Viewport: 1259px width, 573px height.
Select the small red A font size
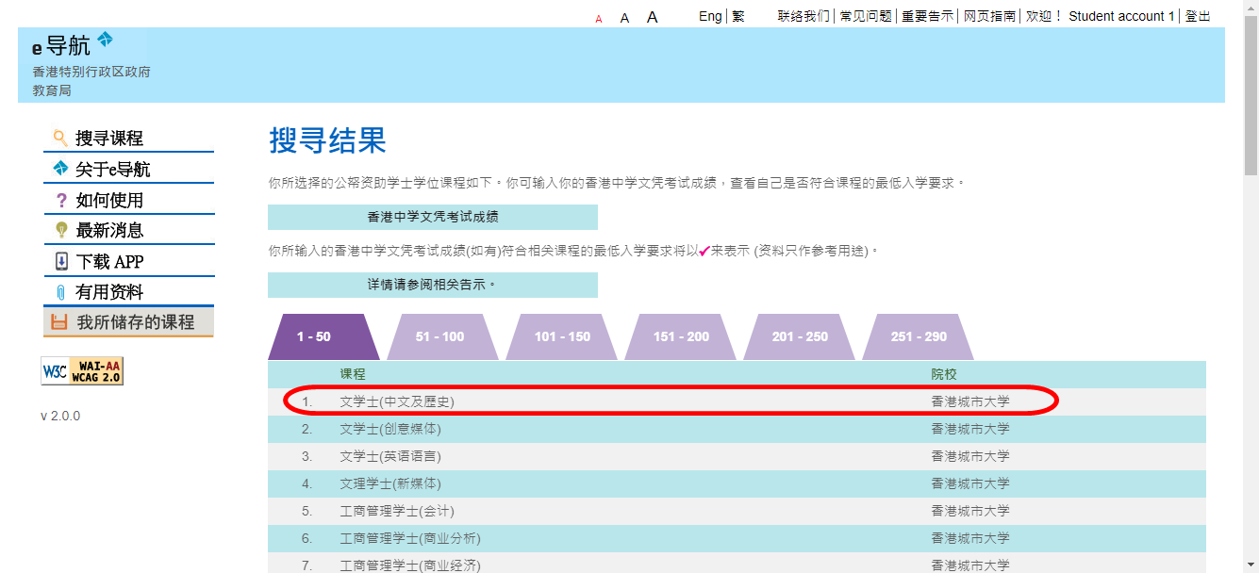(599, 19)
